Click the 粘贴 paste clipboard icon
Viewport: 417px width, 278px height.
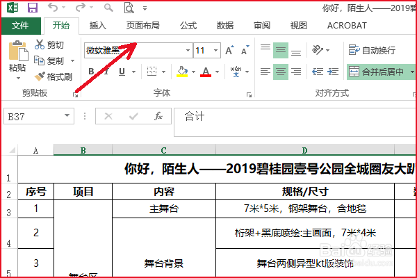pyautogui.click(x=18, y=51)
